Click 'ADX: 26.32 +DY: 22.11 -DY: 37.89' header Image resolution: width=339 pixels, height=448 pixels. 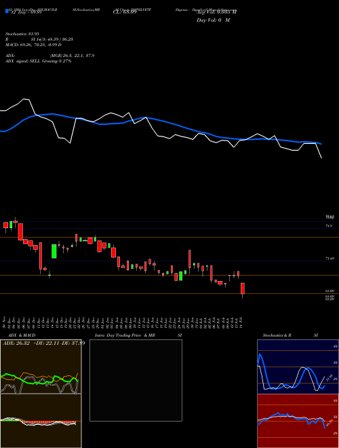tap(43, 343)
